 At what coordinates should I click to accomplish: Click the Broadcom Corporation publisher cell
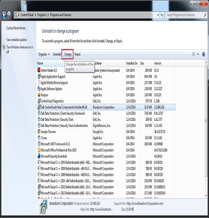103,107
